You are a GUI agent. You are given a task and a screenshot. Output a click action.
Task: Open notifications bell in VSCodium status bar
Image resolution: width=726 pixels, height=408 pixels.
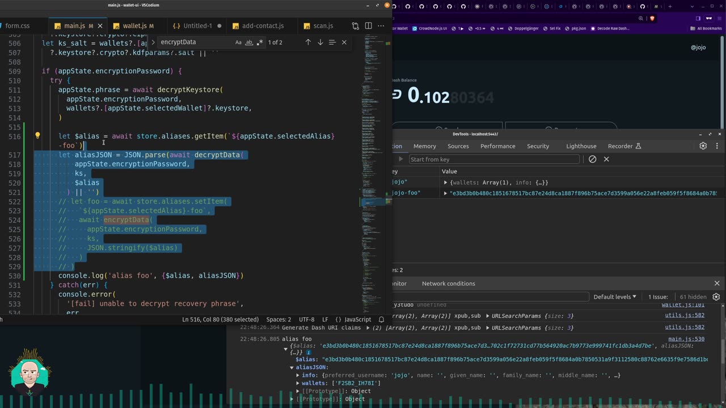tap(381, 320)
